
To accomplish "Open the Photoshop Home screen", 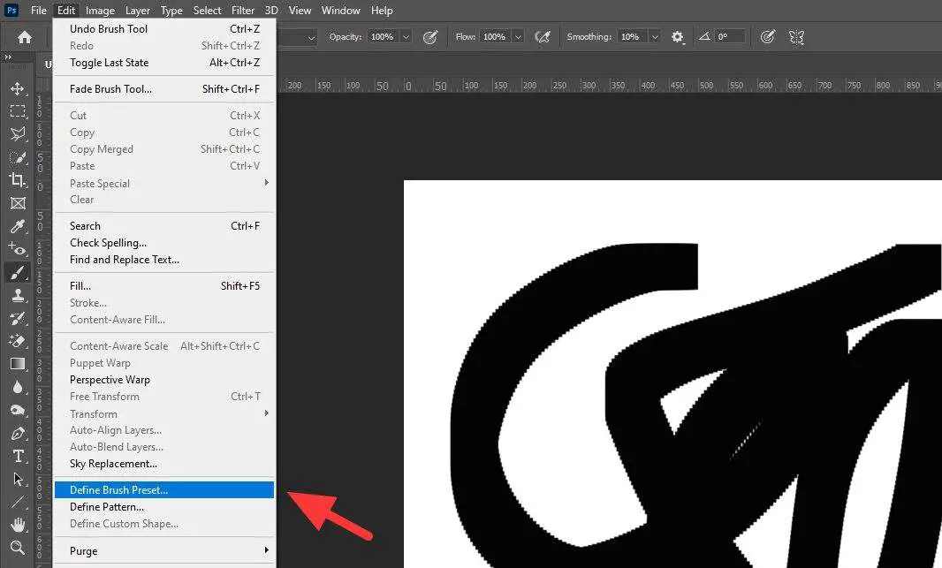I will click(x=24, y=36).
